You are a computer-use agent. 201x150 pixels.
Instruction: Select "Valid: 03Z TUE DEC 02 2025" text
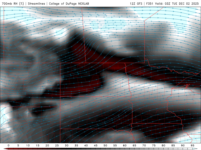point(177,3)
